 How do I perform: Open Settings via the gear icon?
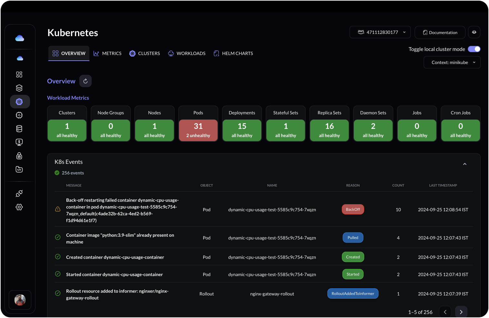(x=19, y=207)
